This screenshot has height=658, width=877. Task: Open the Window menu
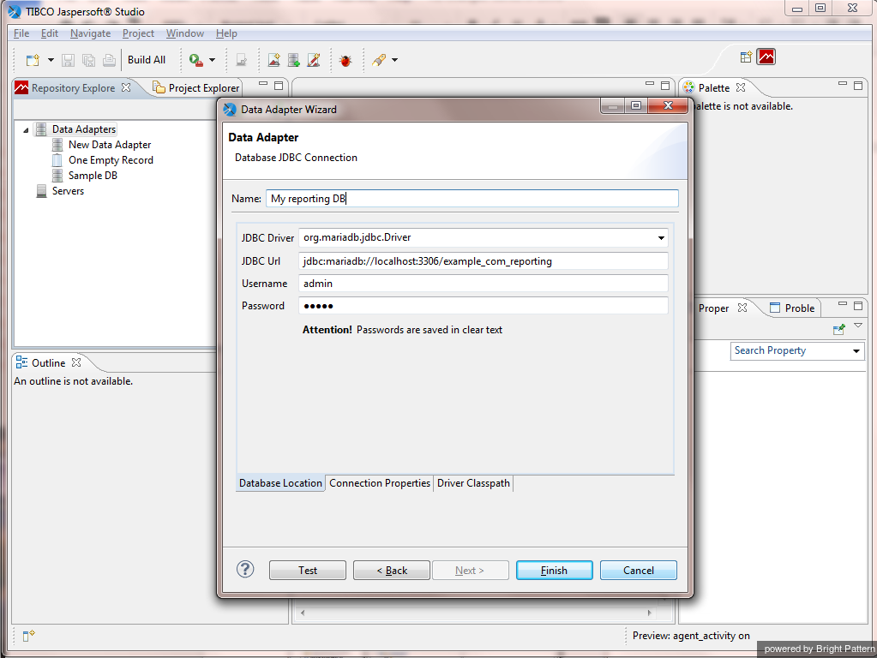point(184,33)
